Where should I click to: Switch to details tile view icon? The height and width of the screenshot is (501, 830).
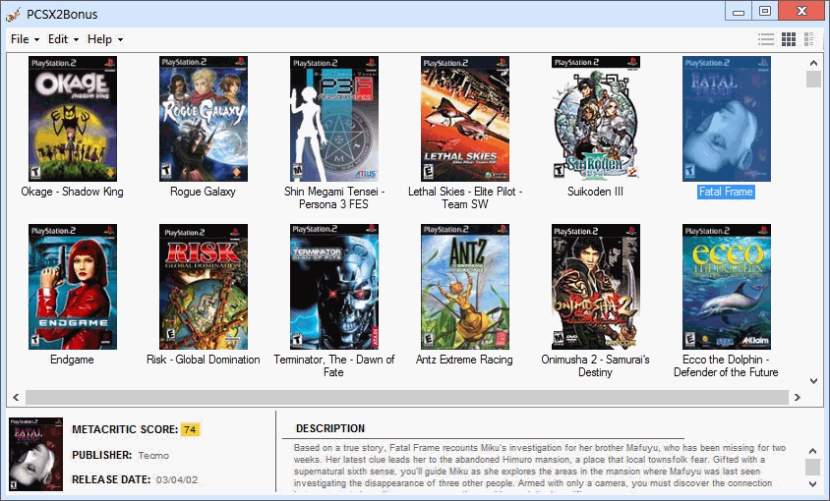(x=808, y=39)
